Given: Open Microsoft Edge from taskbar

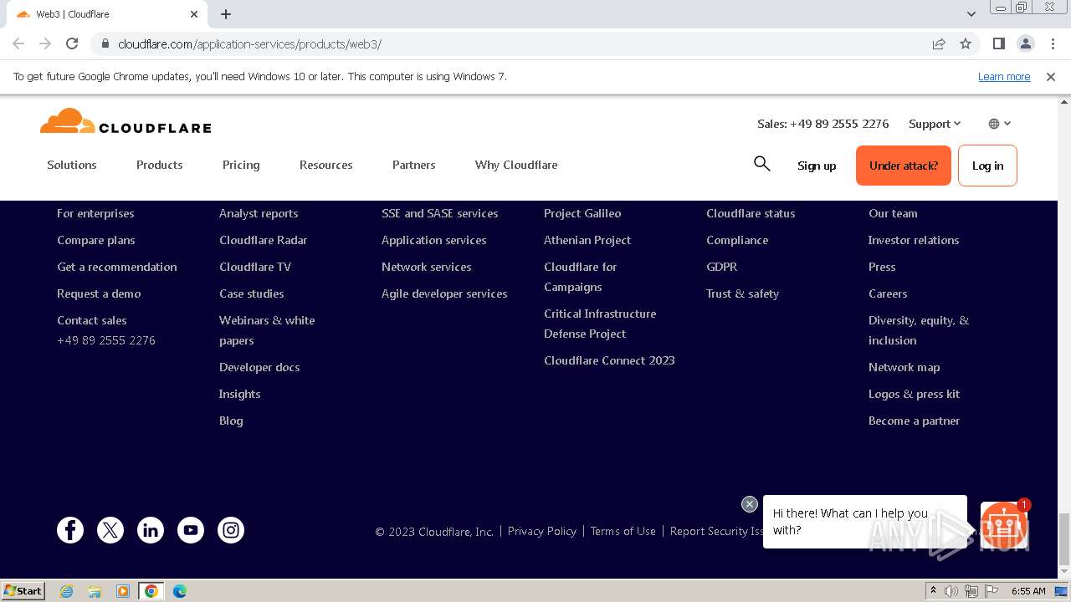Looking at the screenshot, I should [180, 591].
